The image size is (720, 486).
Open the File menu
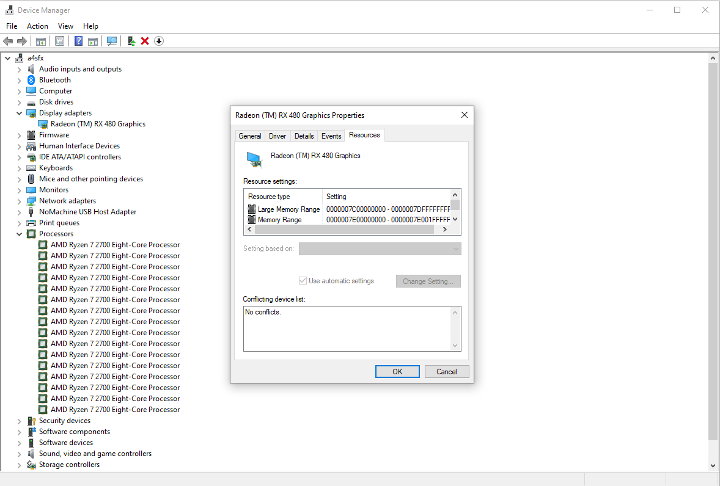point(12,26)
